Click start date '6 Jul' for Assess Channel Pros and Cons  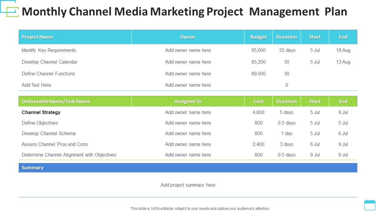pos(315,144)
